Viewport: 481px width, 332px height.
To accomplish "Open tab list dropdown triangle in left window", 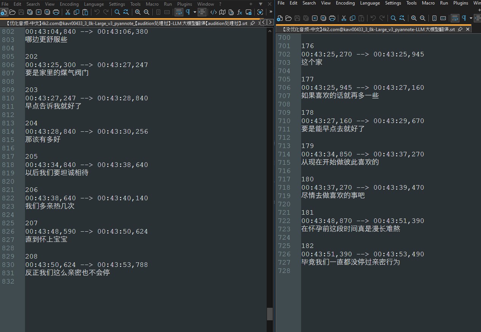I will (261, 4).
